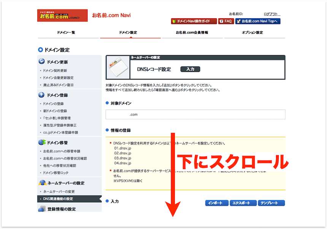
Task: Open 他社への移管状況確認 link
Action: pyautogui.click(x=59, y=165)
